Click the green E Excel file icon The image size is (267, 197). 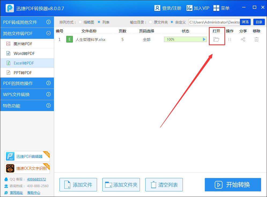69,39
